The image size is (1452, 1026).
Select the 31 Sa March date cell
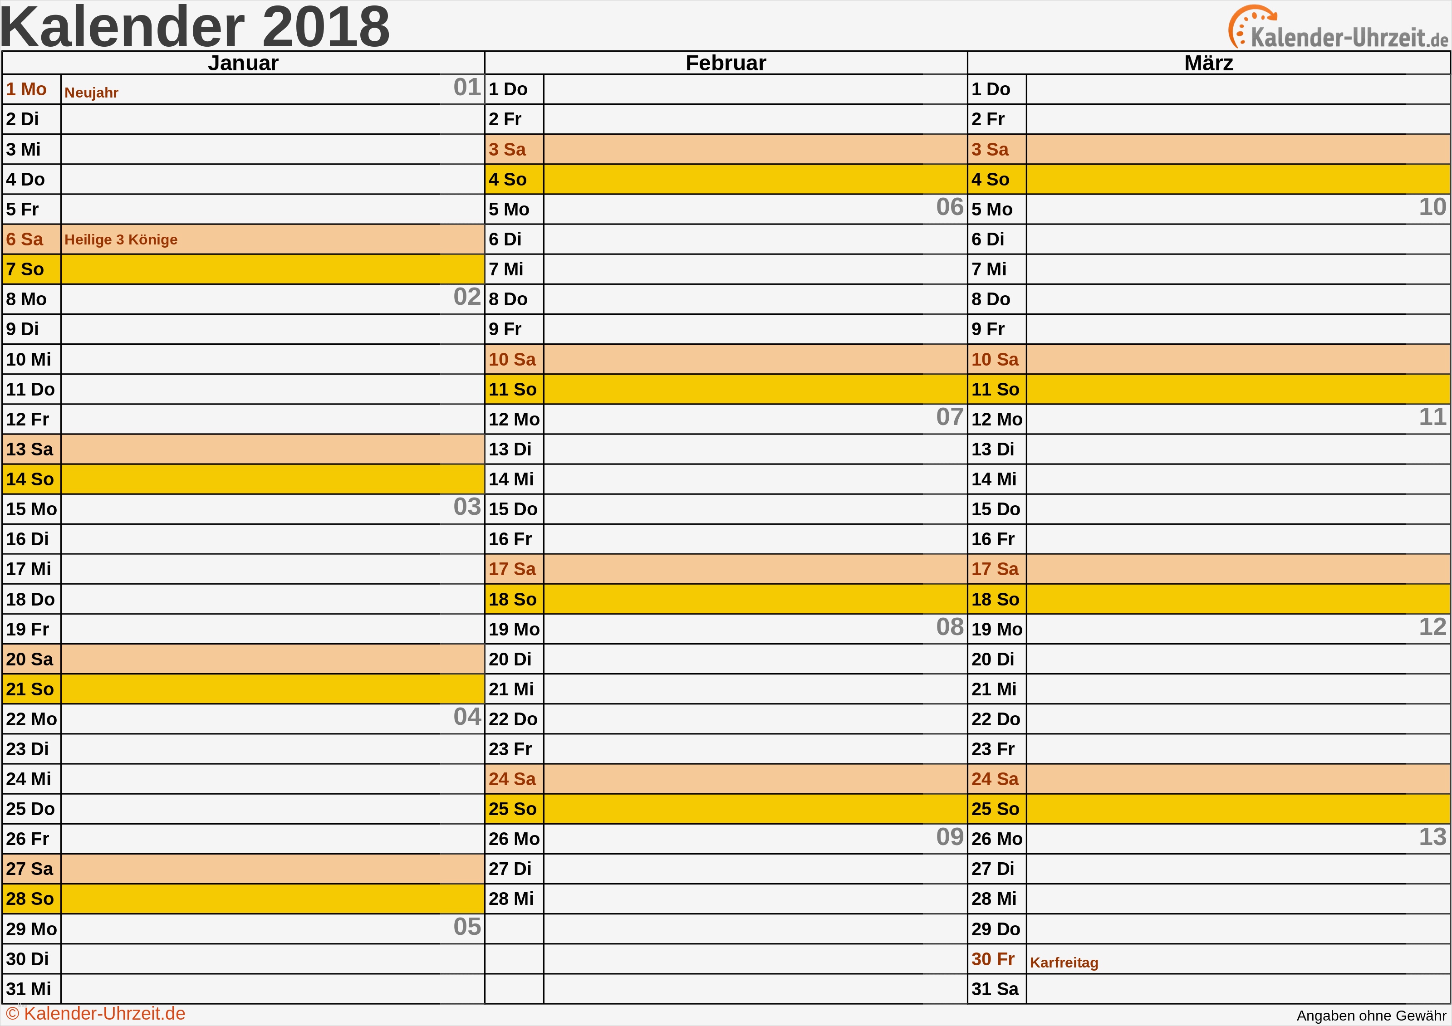coord(996,989)
